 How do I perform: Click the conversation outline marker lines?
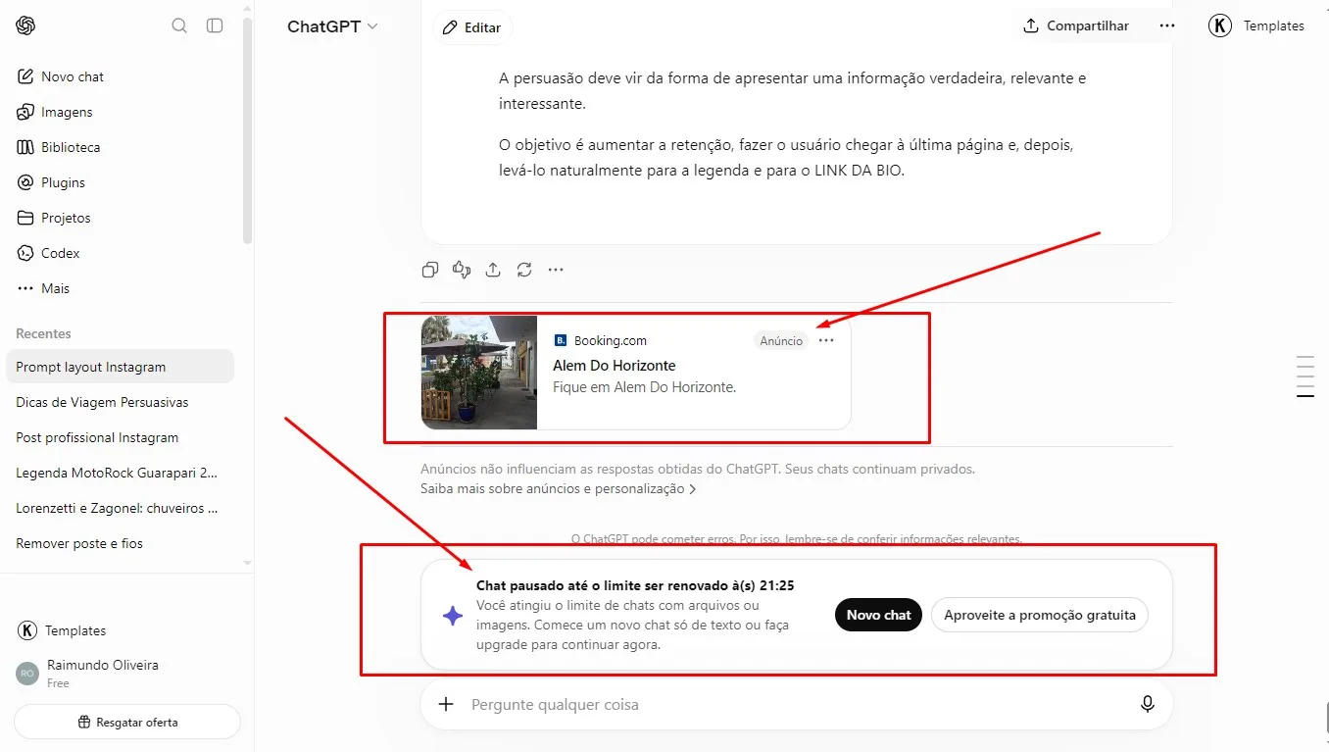(1305, 376)
